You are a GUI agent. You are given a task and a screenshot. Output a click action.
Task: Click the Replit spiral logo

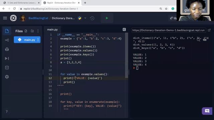(13, 18)
